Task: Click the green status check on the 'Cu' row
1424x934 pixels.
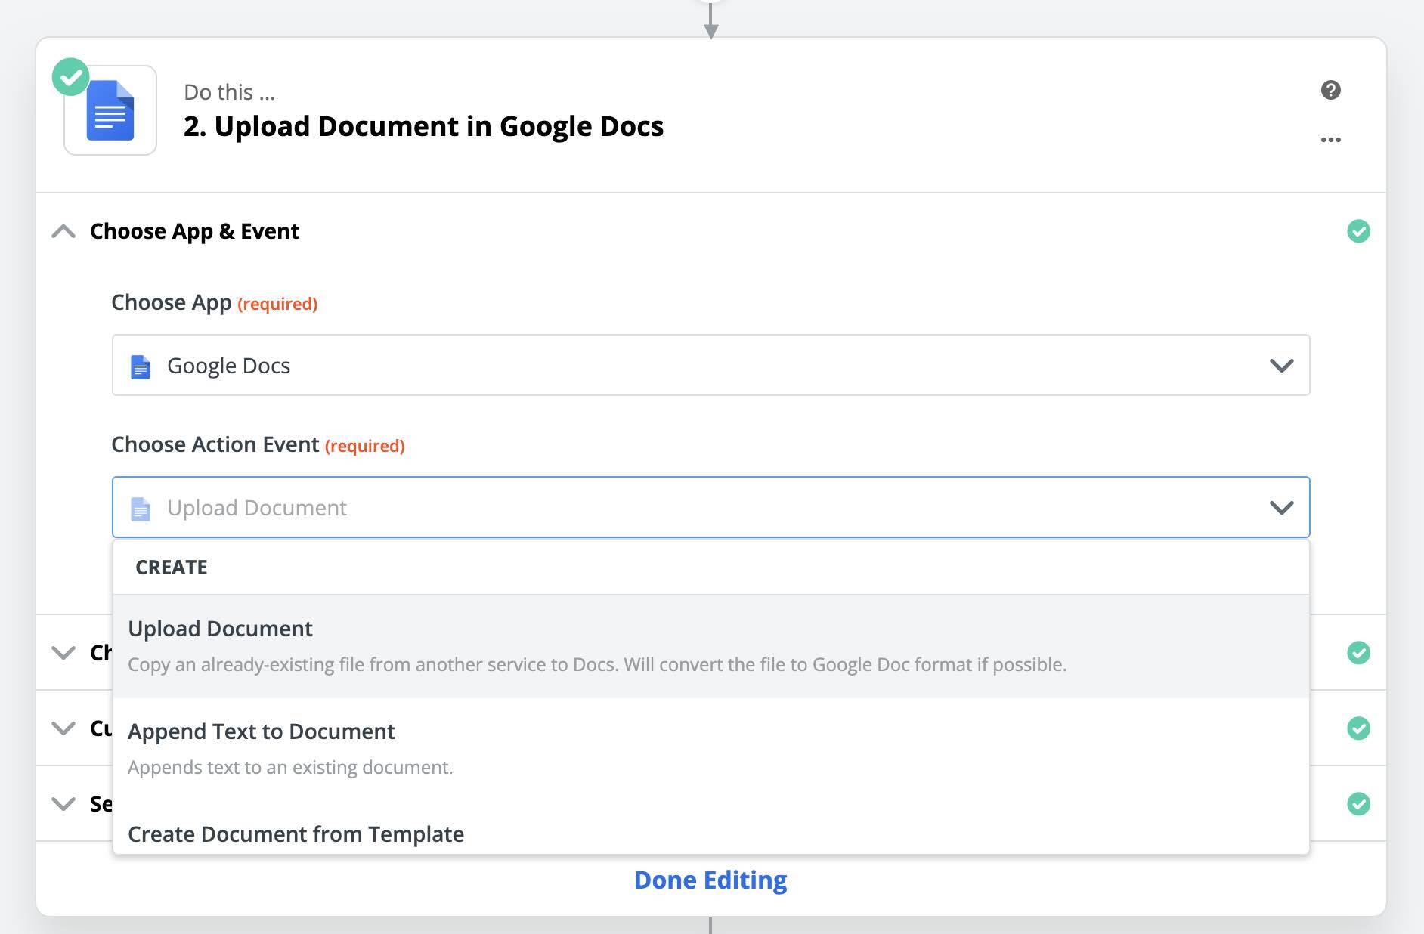Action: 1358,728
